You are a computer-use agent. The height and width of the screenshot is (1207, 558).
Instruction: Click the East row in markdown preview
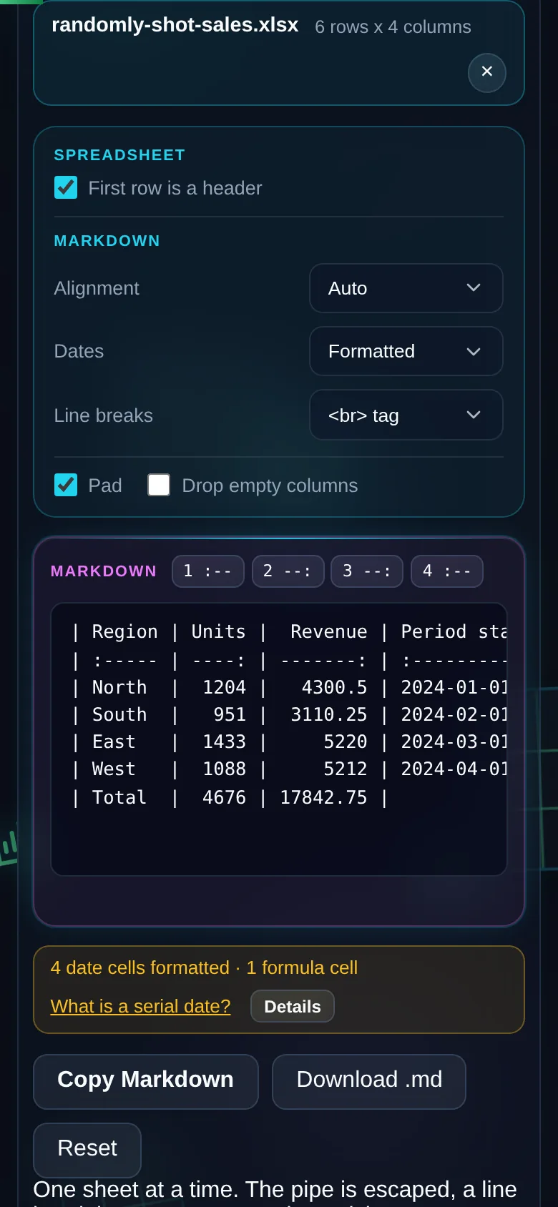pos(289,742)
